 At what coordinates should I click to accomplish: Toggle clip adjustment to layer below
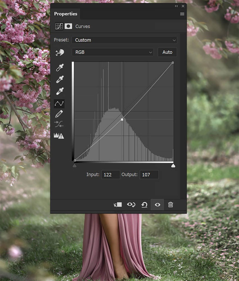(118, 205)
